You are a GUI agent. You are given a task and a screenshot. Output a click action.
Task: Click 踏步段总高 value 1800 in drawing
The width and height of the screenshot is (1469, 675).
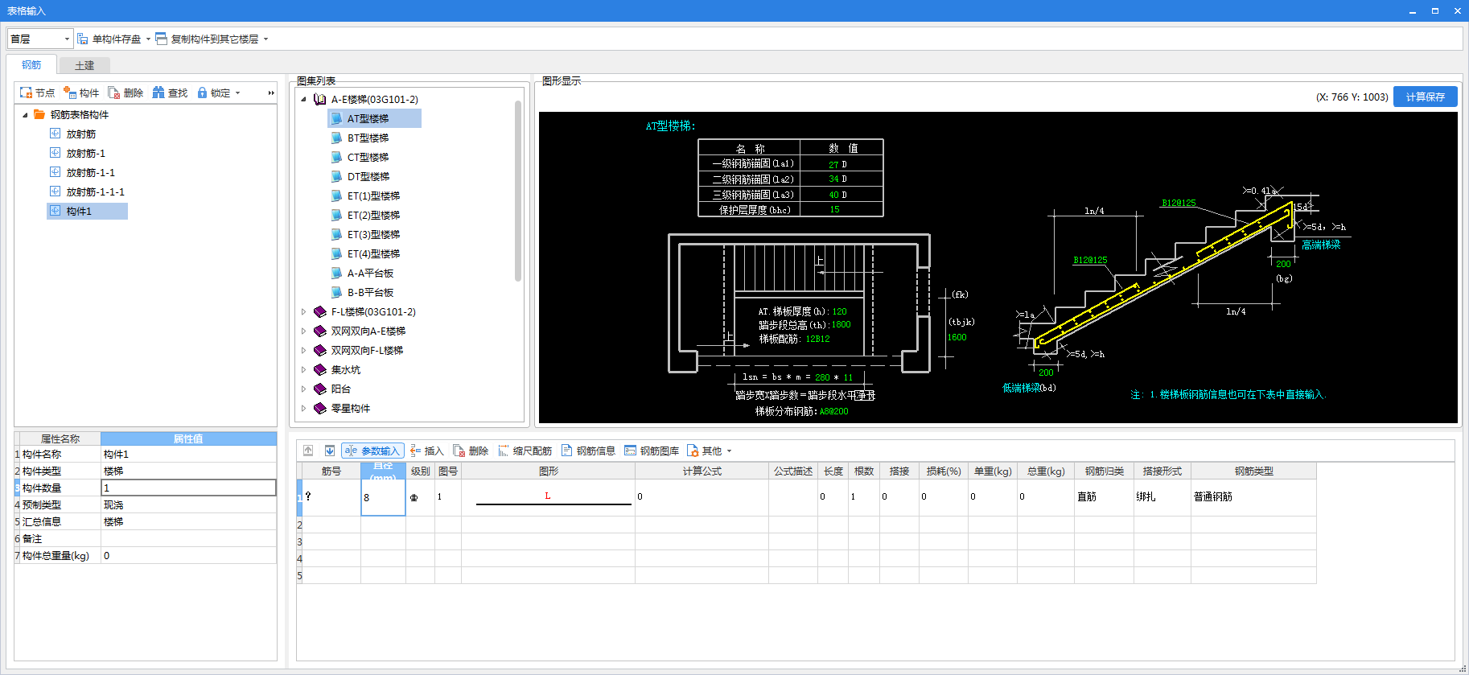coord(841,325)
